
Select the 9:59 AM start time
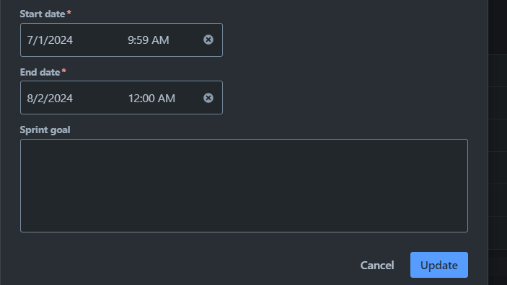coord(149,40)
